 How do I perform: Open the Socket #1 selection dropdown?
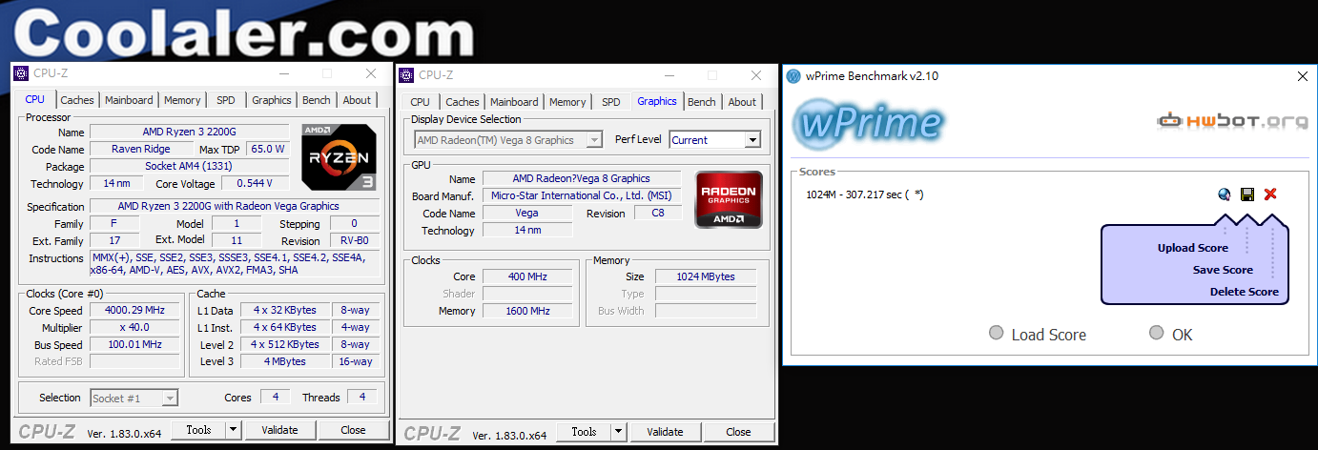[x=170, y=399]
